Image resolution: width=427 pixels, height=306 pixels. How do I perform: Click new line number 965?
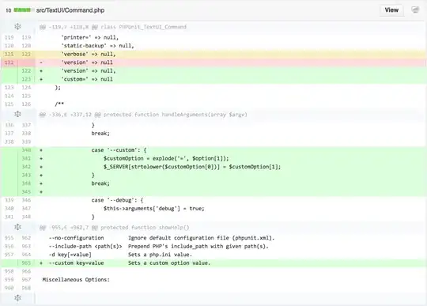click(x=26, y=263)
